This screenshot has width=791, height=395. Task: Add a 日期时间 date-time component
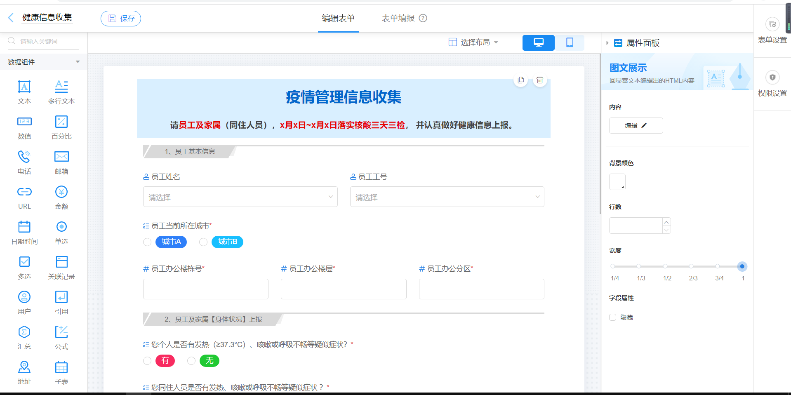24,233
